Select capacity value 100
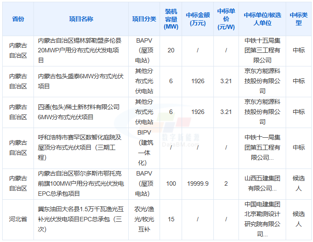The image size is (313, 242). (x=171, y=183)
